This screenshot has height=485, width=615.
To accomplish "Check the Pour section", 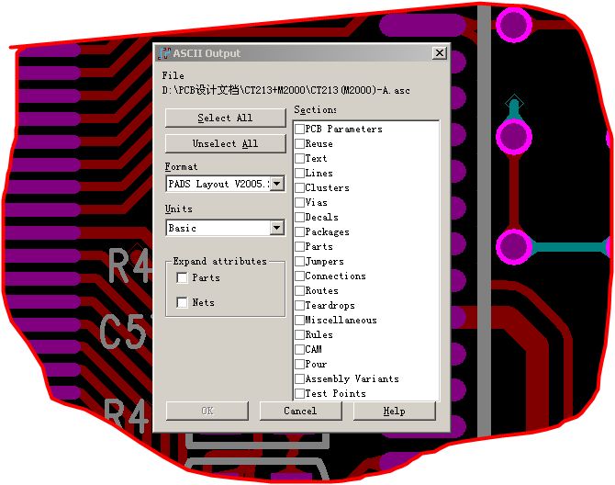I will pyautogui.click(x=299, y=364).
